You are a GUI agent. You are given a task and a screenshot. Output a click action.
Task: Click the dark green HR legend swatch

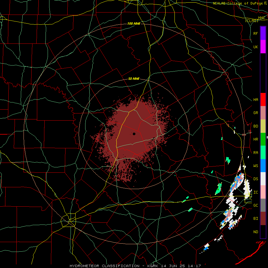click(263, 139)
